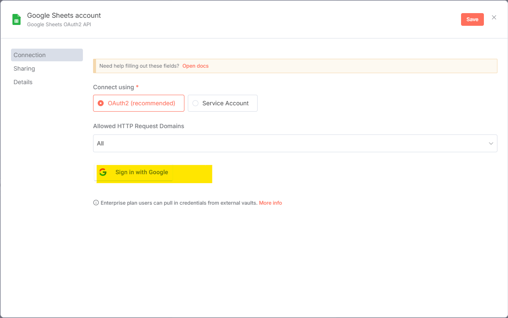508x318 pixels.
Task: Click the "Google Sheets account" name to rename it
Action: coord(64,15)
